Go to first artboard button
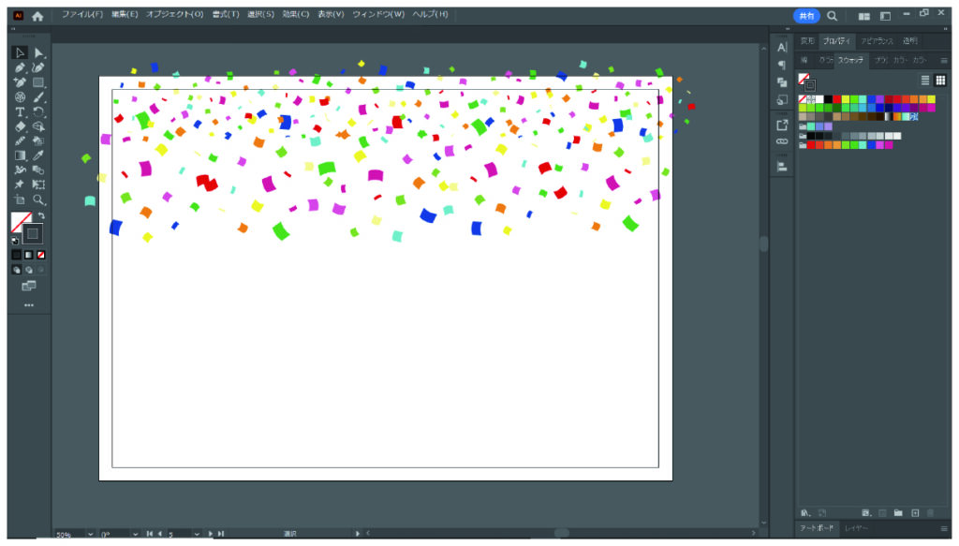 149,534
